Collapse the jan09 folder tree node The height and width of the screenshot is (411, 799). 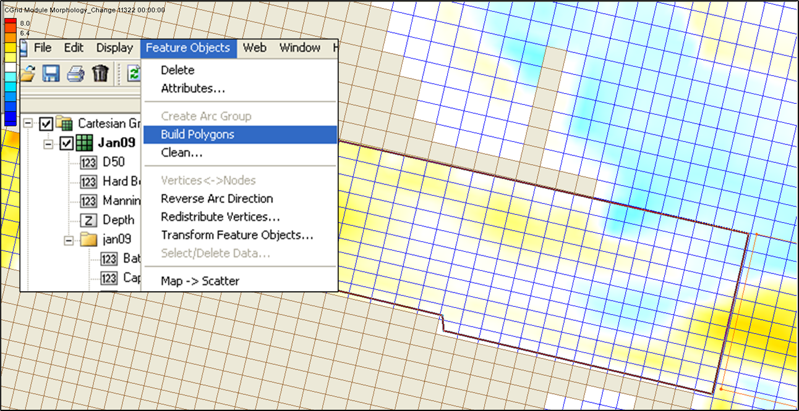[69, 239]
